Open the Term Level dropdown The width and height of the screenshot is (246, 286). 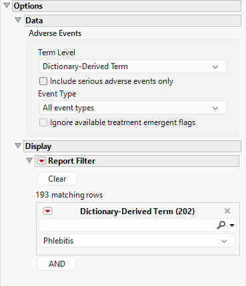[x=133, y=67]
